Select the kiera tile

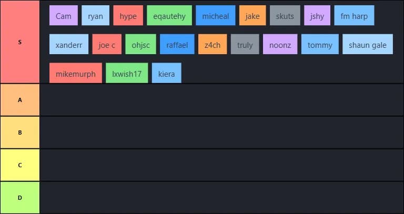pyautogui.click(x=166, y=74)
